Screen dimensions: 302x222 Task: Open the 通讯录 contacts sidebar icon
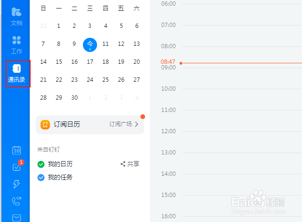[16, 73]
